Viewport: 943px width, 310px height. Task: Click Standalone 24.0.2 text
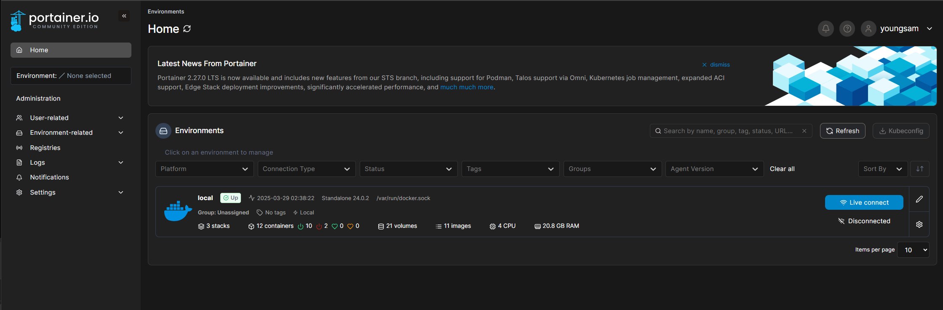pos(345,198)
